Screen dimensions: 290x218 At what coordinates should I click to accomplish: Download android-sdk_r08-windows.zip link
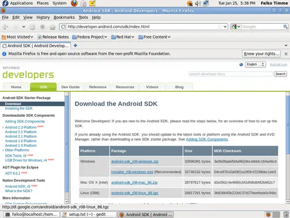[x=134, y=162]
